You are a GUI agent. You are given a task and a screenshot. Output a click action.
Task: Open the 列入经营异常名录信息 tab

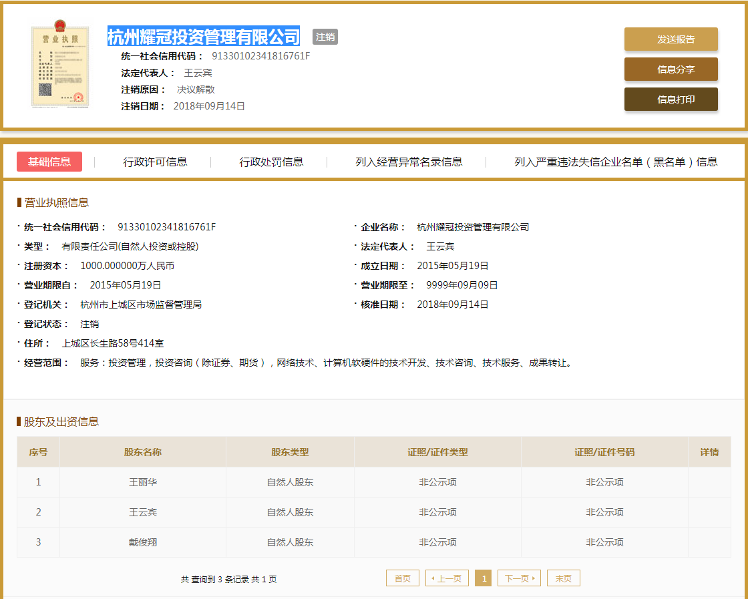coord(409,162)
